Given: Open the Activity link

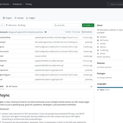Looking at the screenshot, I should [103, 43].
